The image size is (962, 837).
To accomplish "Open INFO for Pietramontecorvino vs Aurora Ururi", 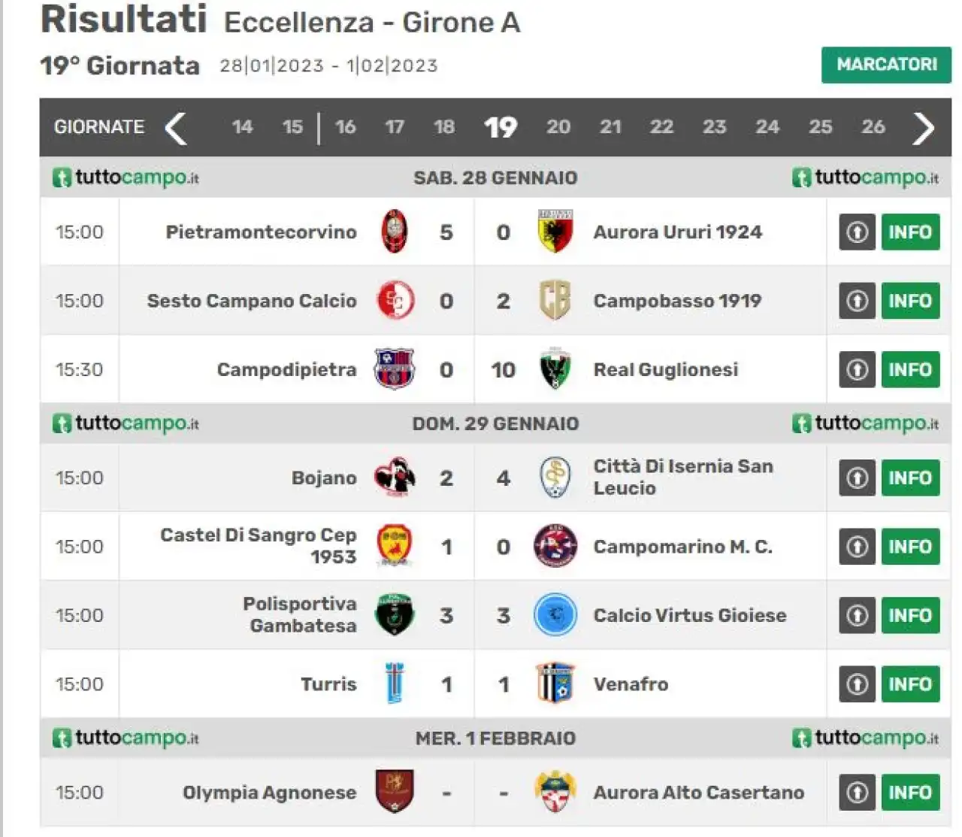I will pos(910,232).
